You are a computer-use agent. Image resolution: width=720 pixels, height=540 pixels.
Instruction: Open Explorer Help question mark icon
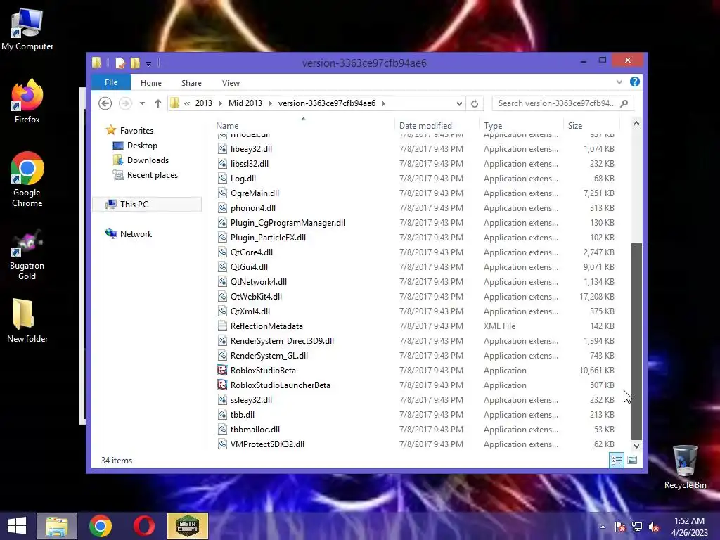pos(635,82)
